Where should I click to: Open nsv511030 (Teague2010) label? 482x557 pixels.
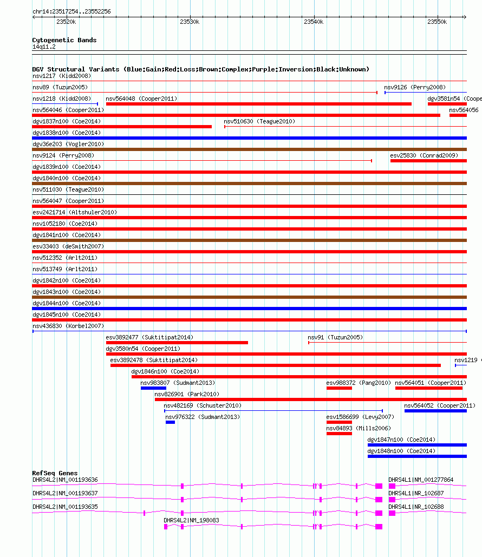[x=68, y=189]
